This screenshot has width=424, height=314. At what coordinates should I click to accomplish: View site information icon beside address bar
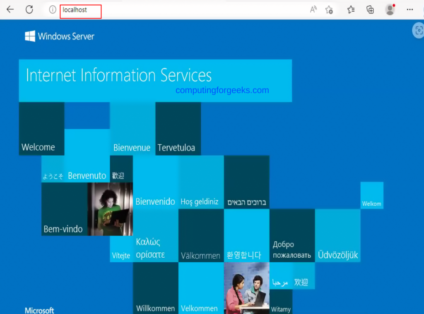[x=52, y=10]
